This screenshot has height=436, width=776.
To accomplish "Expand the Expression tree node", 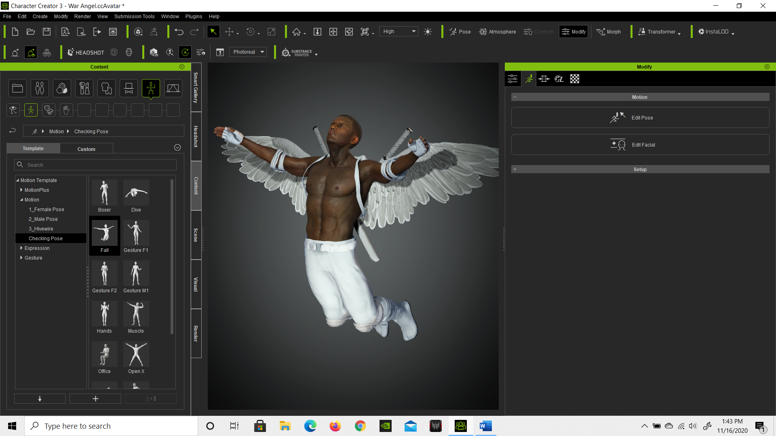I will coord(21,248).
